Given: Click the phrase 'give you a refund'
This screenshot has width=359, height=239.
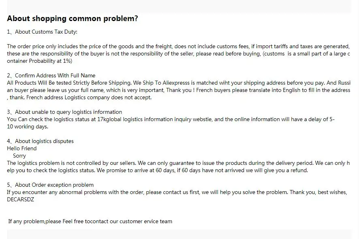Looking at the screenshot, I should tap(284, 170).
